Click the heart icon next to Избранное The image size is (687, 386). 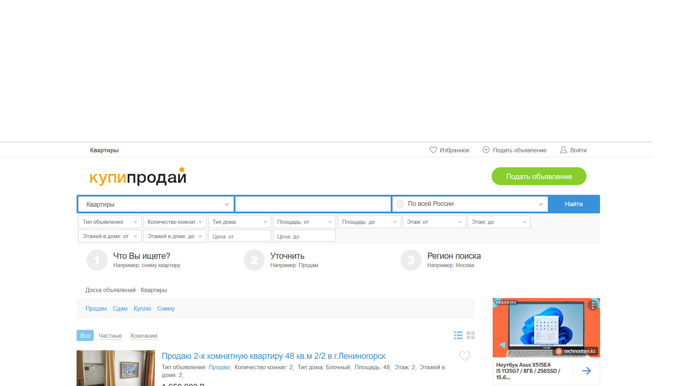coord(433,150)
